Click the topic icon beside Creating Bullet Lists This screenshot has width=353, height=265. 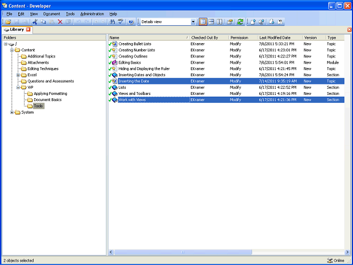click(115, 44)
